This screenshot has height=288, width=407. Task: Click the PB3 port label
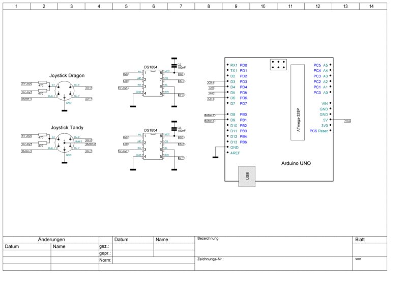coord(244,131)
